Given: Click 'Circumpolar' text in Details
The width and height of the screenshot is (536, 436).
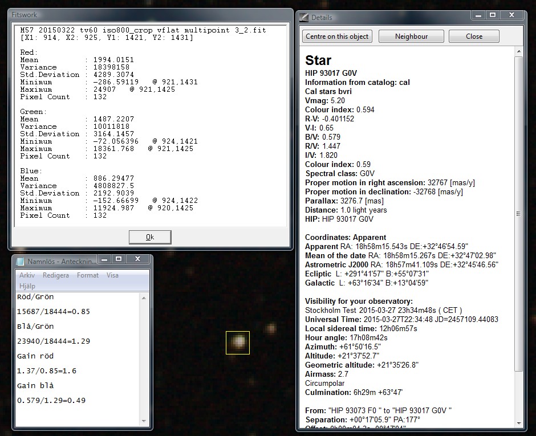Looking at the screenshot, I should [x=325, y=384].
